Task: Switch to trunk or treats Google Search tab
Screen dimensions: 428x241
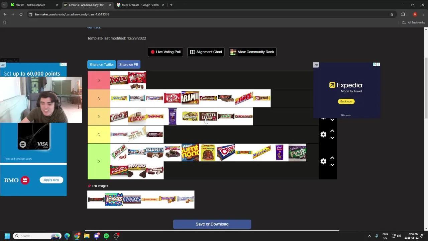Action: coord(140,5)
